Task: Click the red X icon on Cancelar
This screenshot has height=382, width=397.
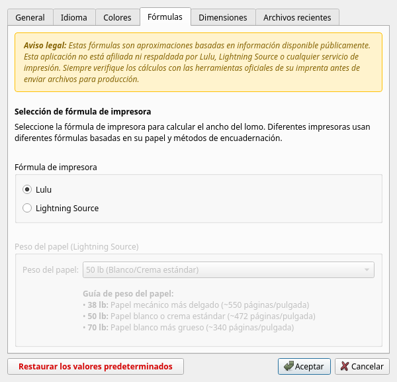Action: point(344,366)
